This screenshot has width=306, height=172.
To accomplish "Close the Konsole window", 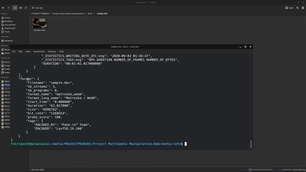I will pos(251,47).
